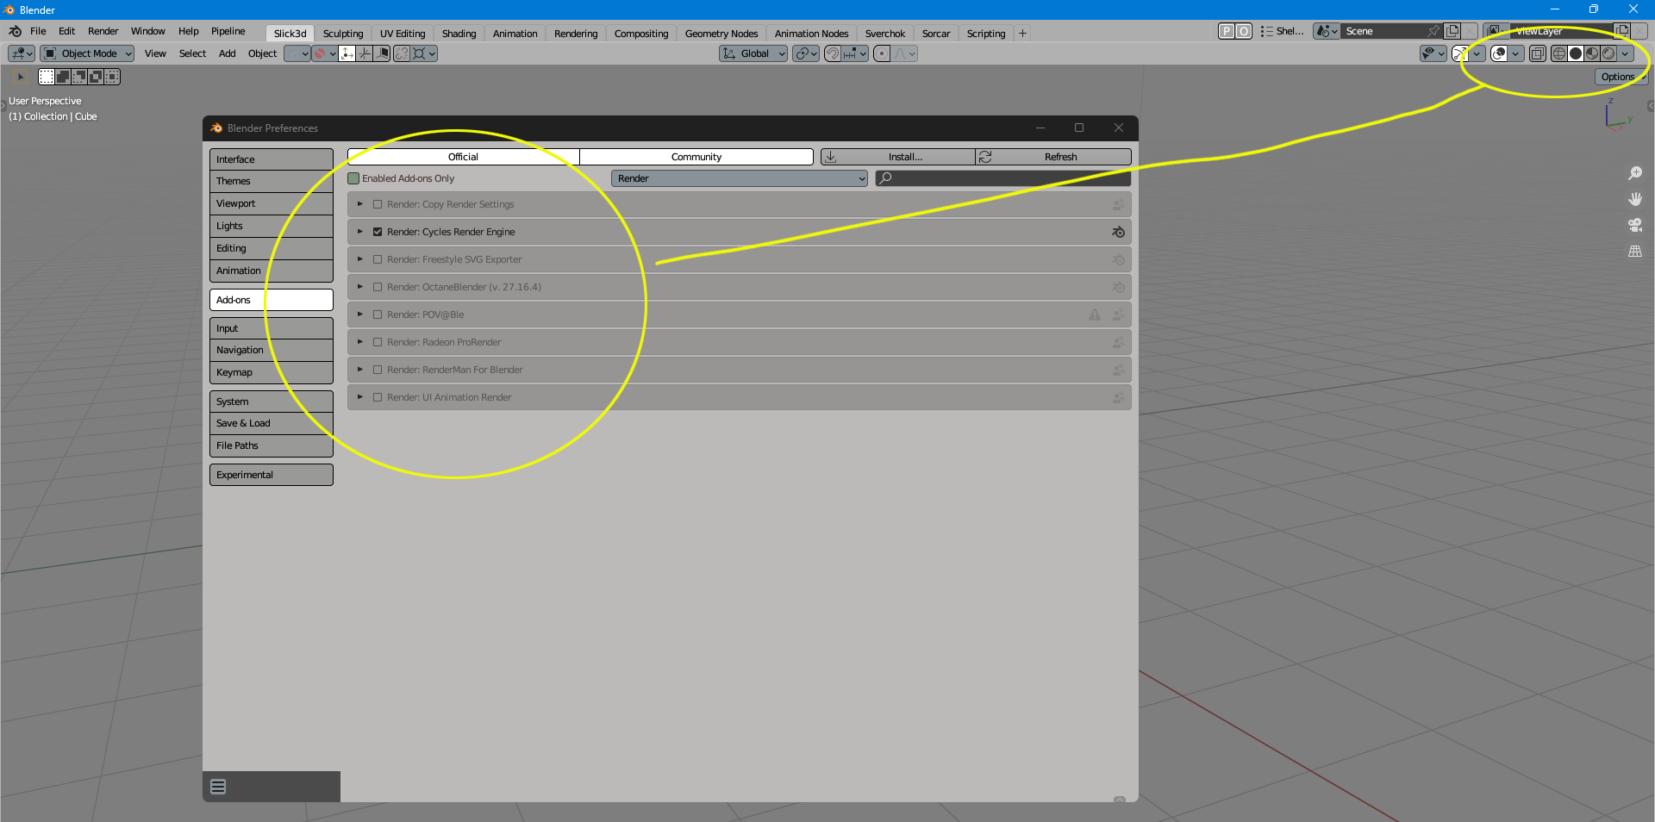Viewport: 1655px width, 822px height.
Task: Click the P button in top bar
Action: click(1227, 31)
